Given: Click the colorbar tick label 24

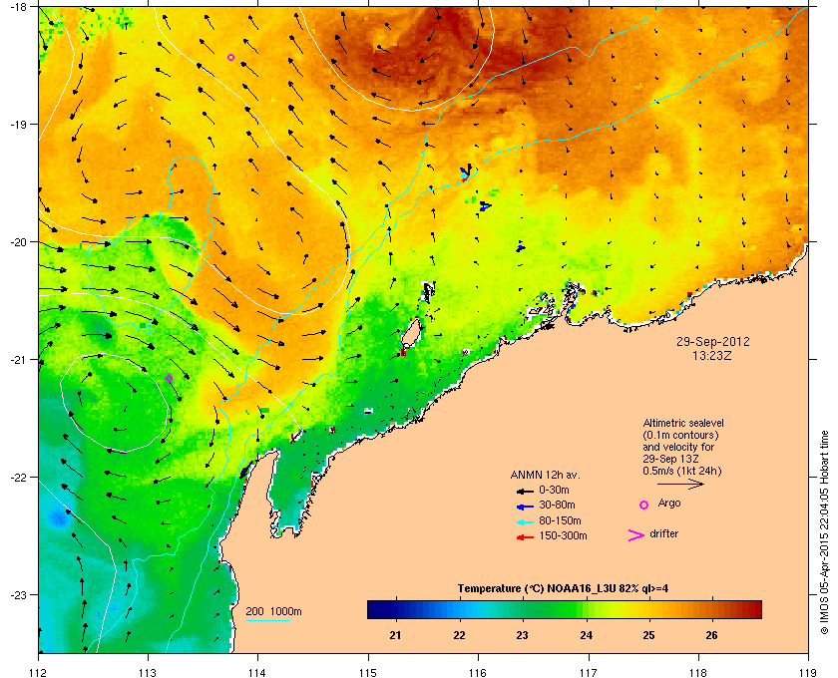Looking at the screenshot, I should click(586, 635).
